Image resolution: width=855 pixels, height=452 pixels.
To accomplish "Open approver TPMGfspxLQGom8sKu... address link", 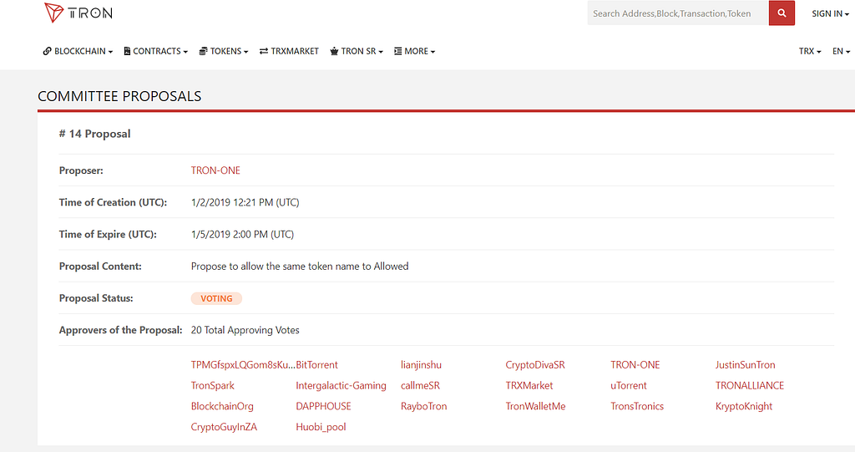I will coord(243,364).
